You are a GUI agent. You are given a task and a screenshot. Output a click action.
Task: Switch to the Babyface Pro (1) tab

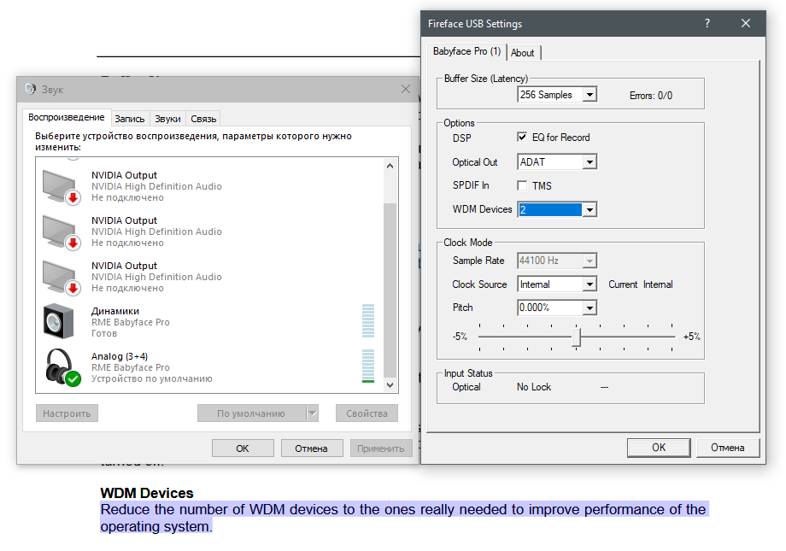pos(466,51)
